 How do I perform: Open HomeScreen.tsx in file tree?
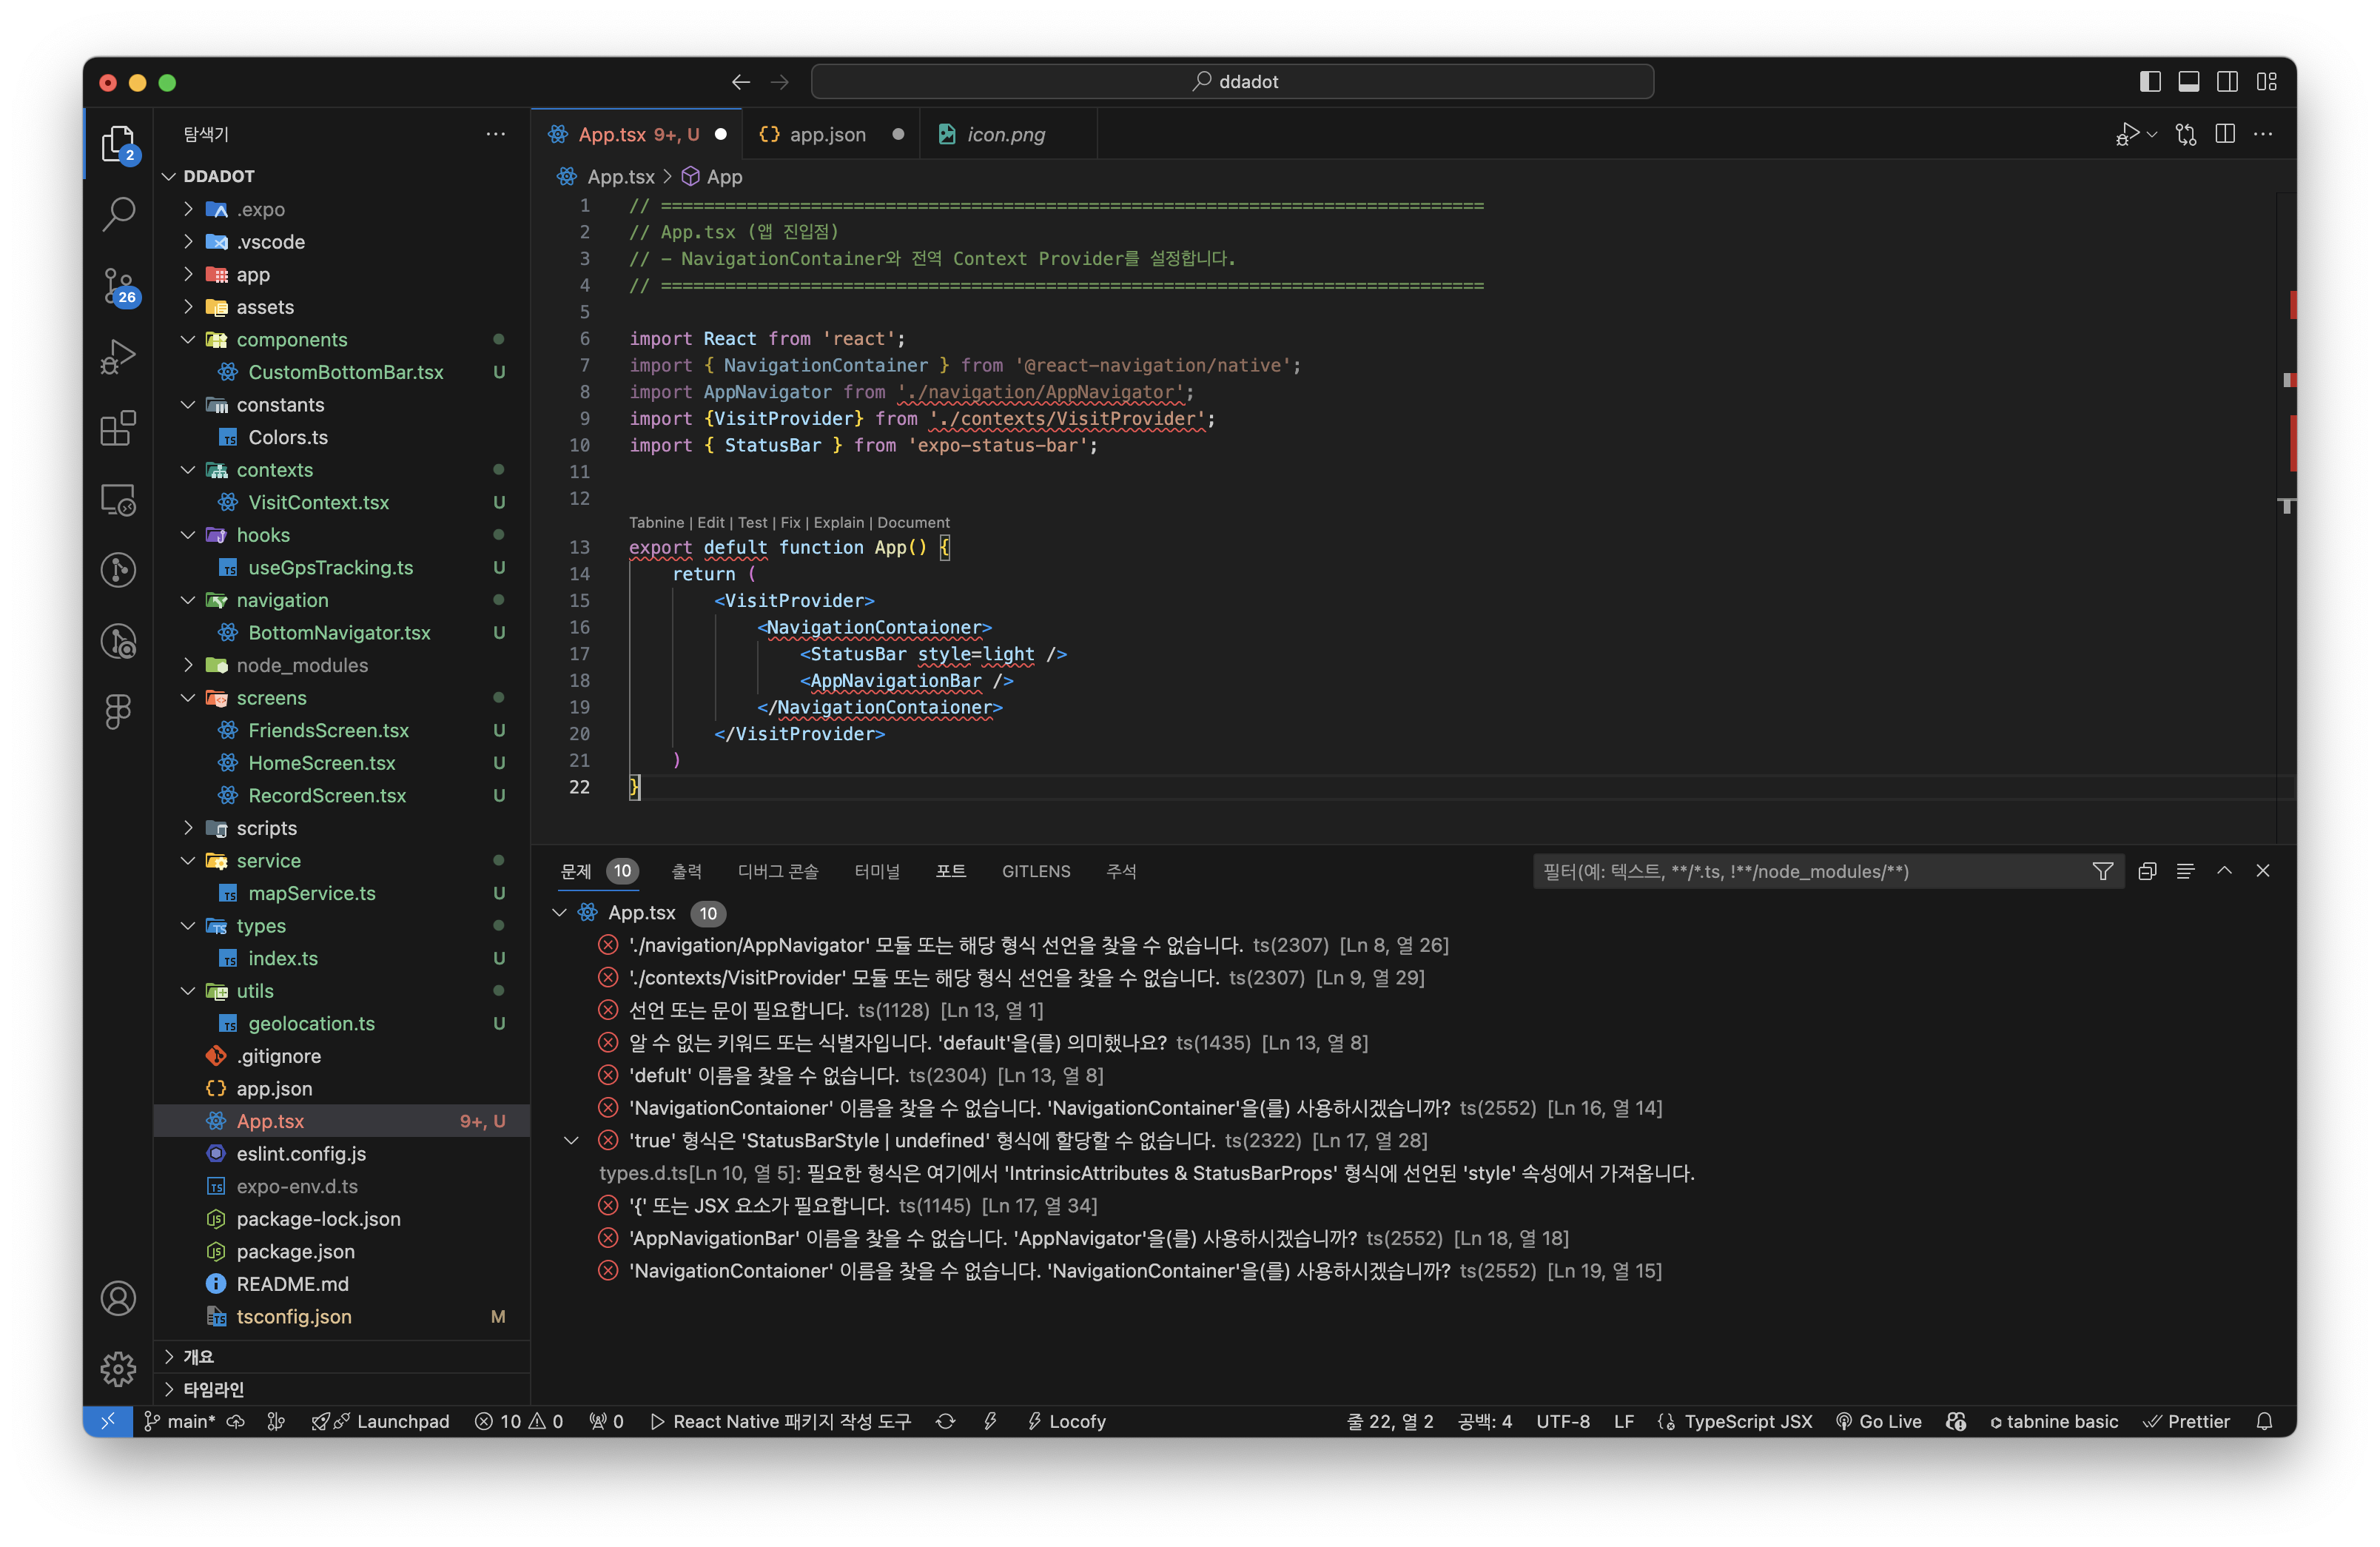coord(321,763)
